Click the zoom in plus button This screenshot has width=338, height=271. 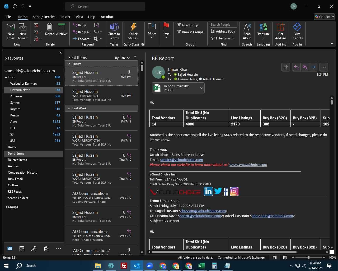pyautogui.click(x=324, y=258)
